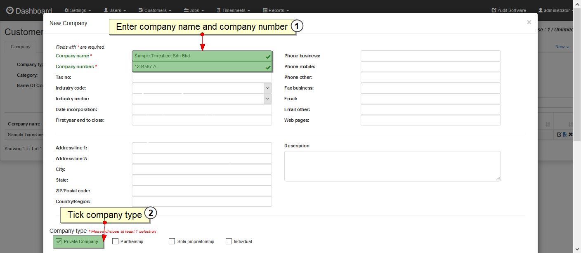This screenshot has height=253, width=581.
Task: Click the Description text area
Action: (392, 166)
